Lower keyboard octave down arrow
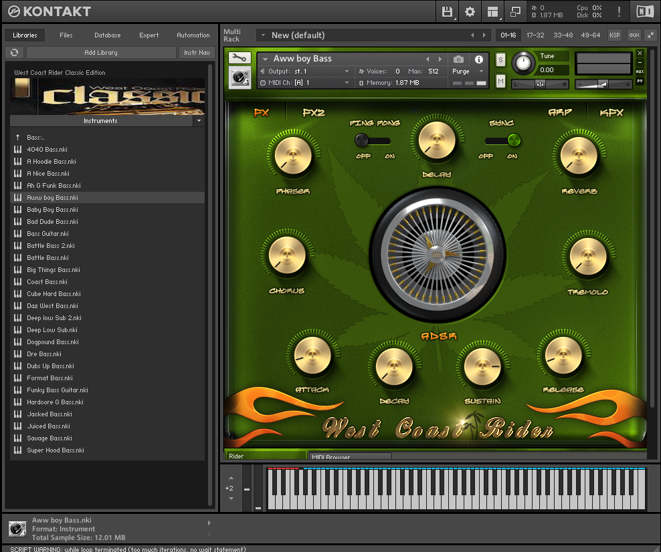 [231, 499]
